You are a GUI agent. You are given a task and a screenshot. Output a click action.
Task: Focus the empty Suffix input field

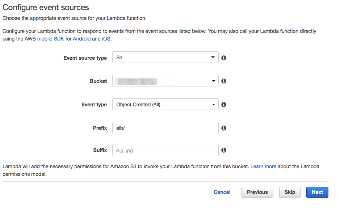click(x=165, y=150)
